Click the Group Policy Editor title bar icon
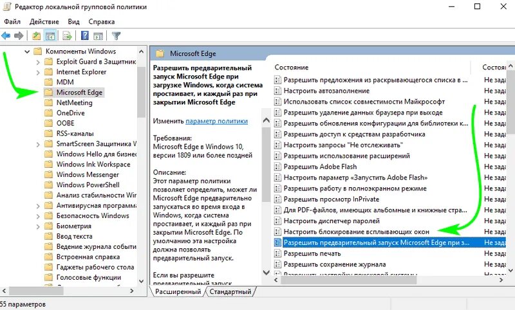This screenshot has width=515, height=310. coord(7,6)
